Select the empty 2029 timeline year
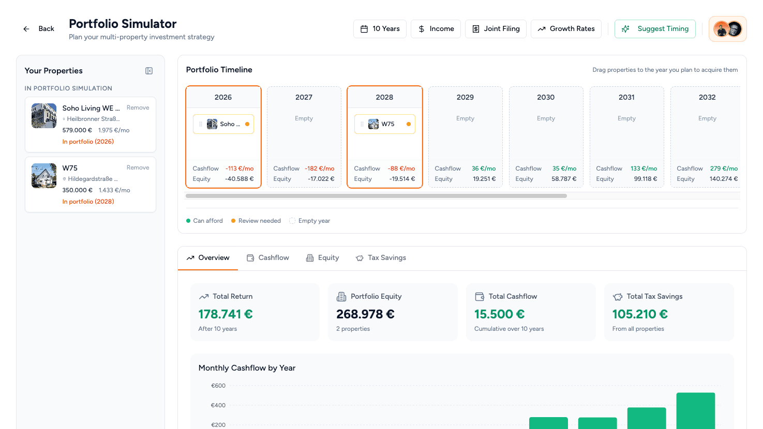 click(x=466, y=137)
